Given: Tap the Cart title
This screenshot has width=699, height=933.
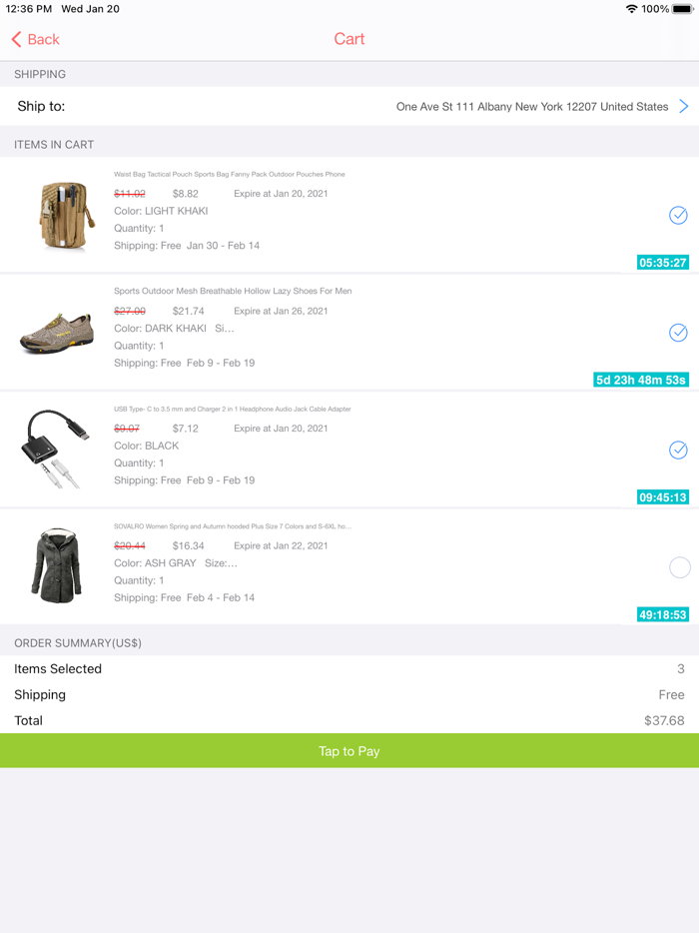Looking at the screenshot, I should [349, 40].
